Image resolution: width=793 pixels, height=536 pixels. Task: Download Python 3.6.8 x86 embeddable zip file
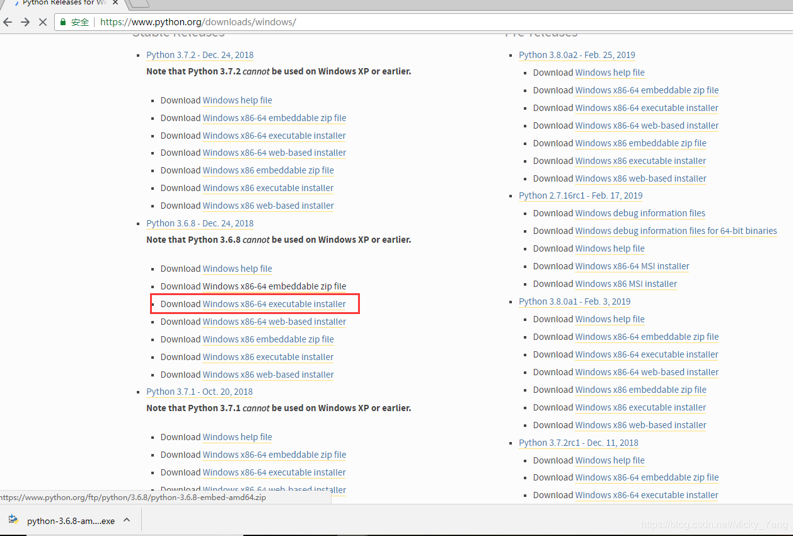(268, 339)
